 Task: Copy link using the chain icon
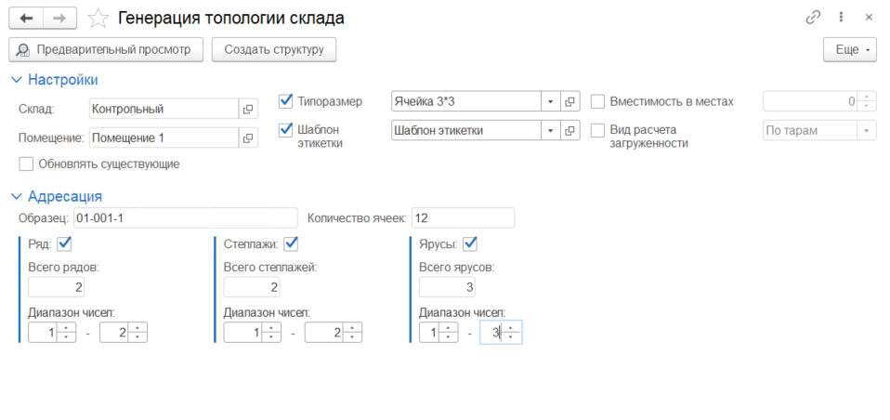tap(813, 18)
